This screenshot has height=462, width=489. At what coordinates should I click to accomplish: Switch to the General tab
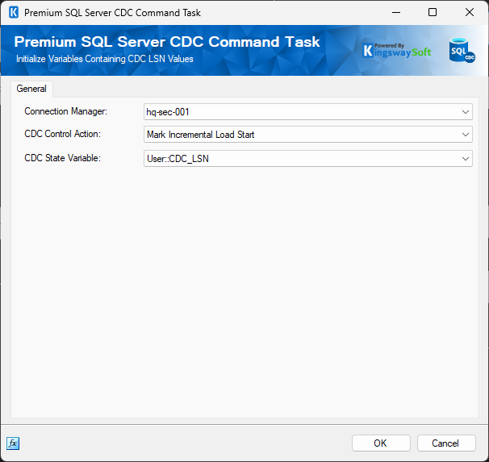coord(31,89)
